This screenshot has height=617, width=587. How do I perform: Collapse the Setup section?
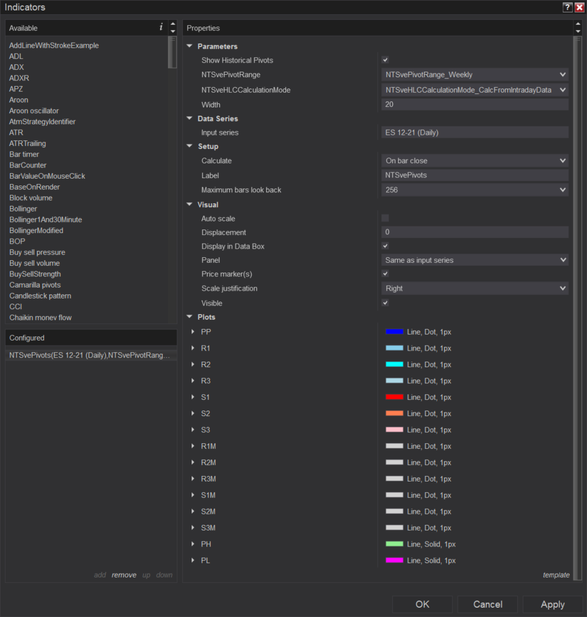coord(190,145)
